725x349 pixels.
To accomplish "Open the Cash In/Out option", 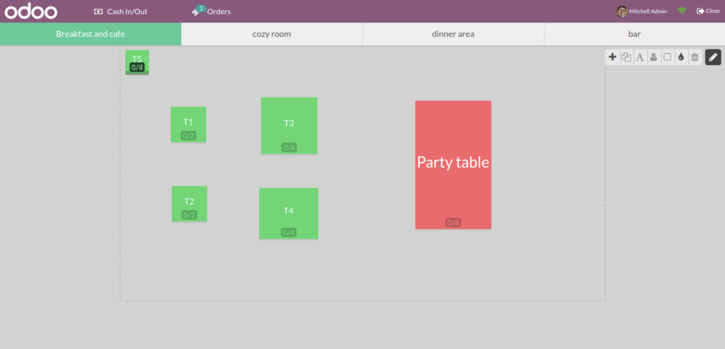I will [x=120, y=11].
